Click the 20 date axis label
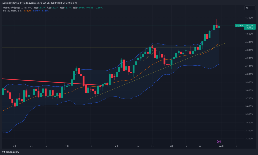 (x=45, y=146)
